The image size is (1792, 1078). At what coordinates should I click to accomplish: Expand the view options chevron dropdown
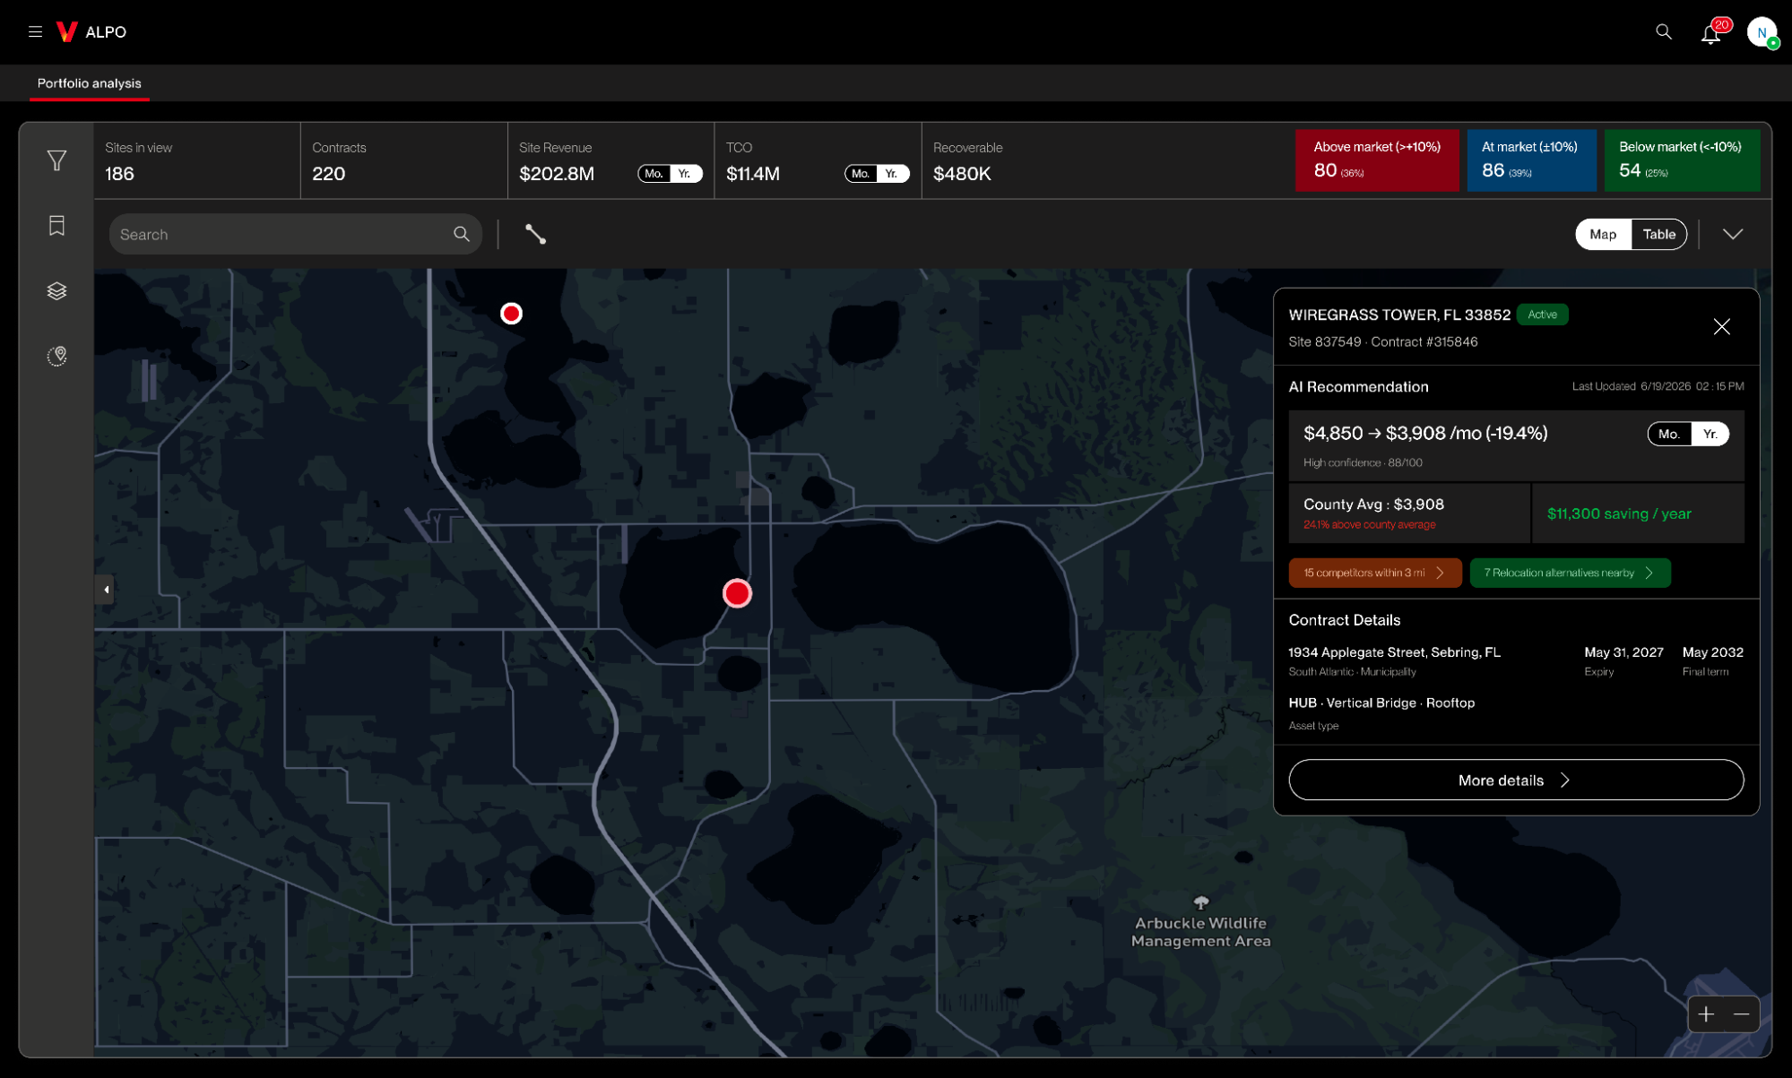tap(1732, 234)
